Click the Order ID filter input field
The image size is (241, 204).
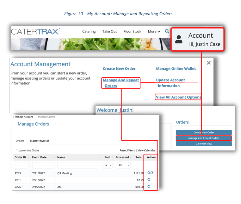coord(22,165)
